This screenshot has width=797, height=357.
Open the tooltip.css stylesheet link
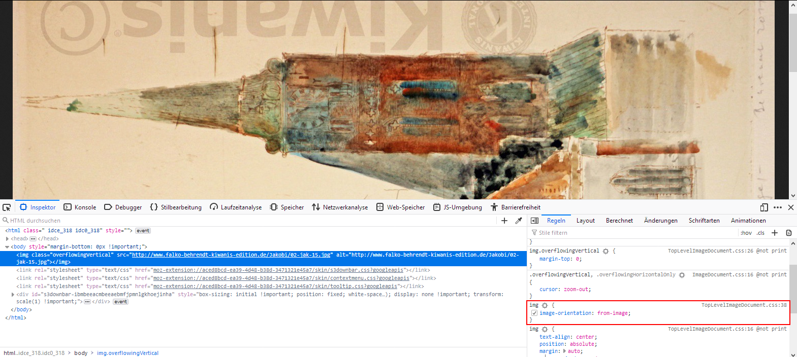point(275,286)
